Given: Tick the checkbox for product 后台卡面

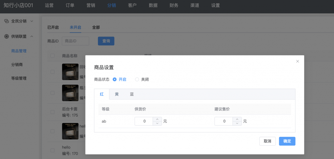Looking at the screenshot, I should [x=53, y=112].
